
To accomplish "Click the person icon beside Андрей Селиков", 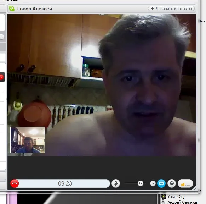I will coord(163,202).
